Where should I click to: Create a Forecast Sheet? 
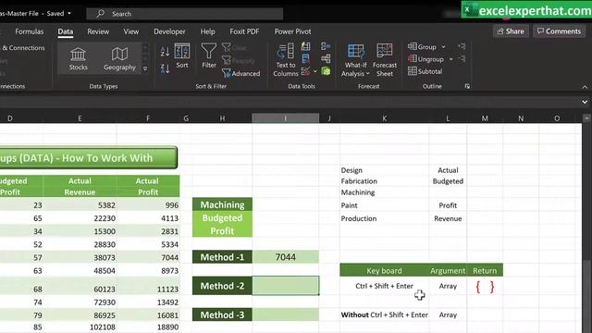(x=385, y=60)
